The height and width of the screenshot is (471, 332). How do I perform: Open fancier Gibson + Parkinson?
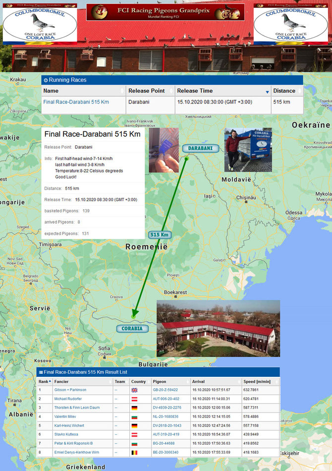click(x=70, y=390)
